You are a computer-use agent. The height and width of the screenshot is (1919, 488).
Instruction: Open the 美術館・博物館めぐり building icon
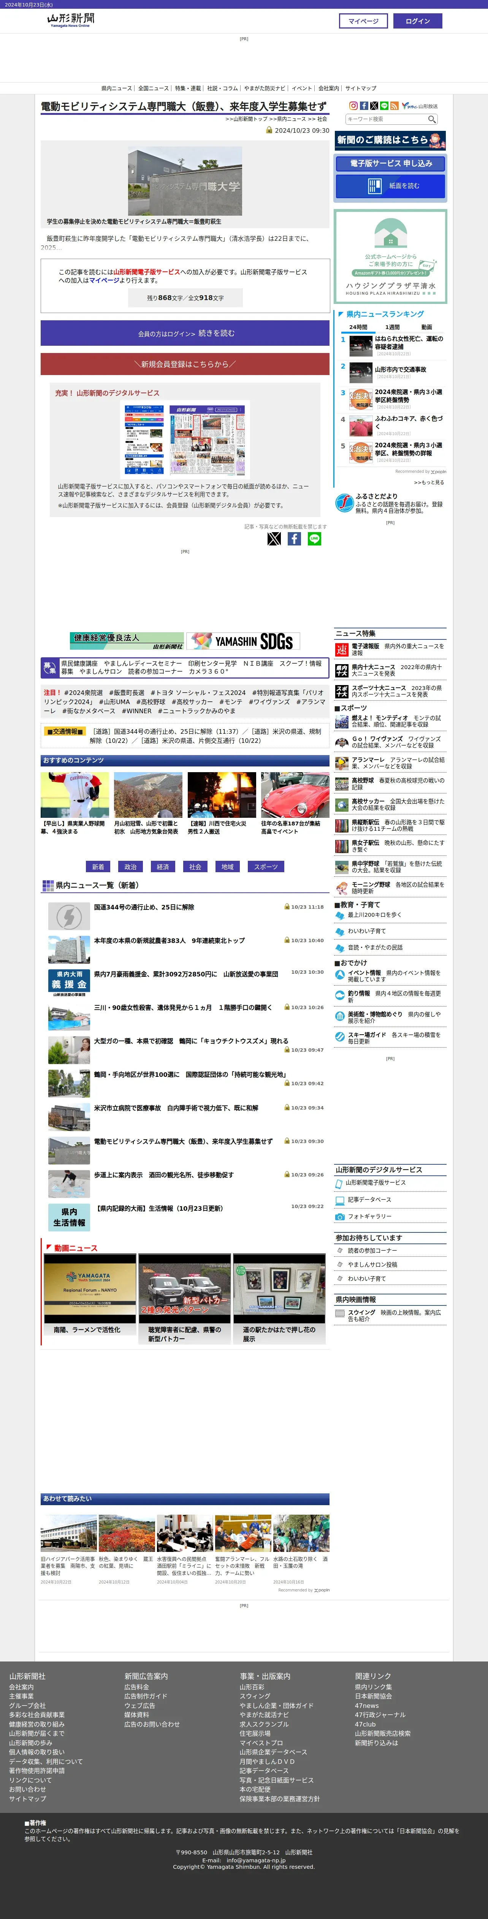tap(340, 1015)
